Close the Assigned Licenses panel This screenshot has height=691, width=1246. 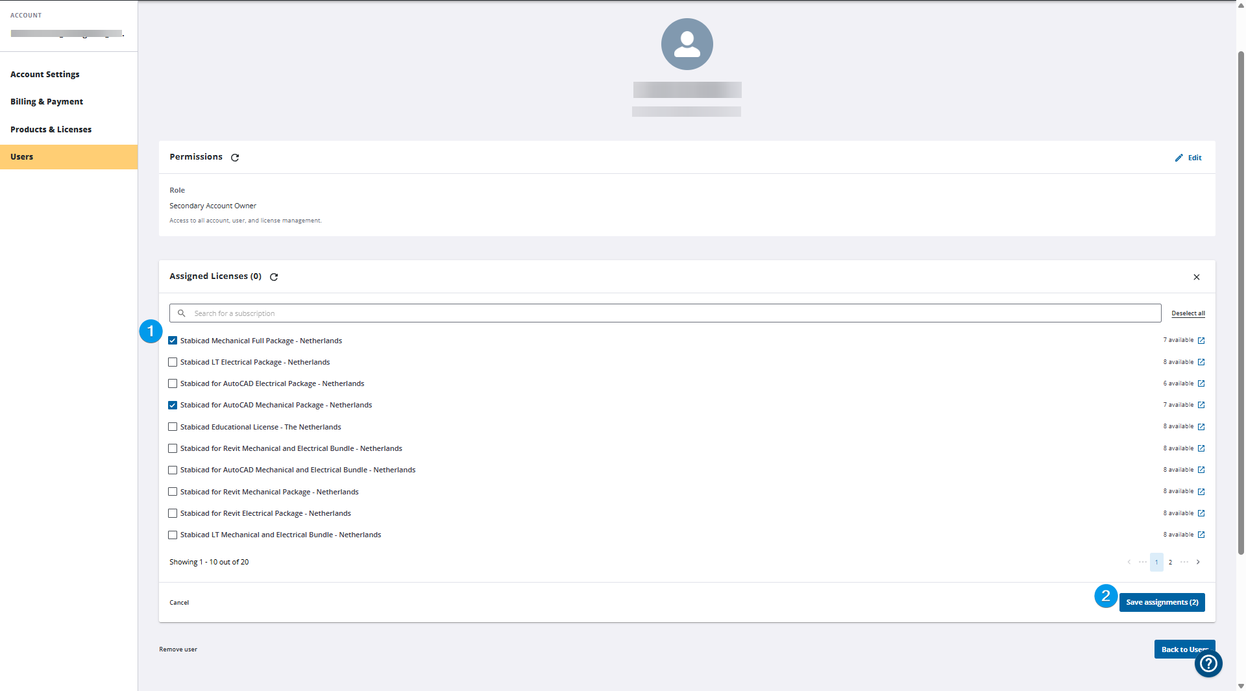[1197, 277]
